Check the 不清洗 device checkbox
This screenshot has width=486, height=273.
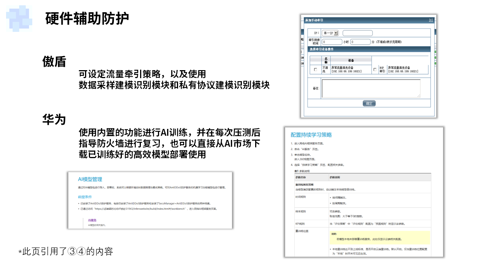[316, 69]
